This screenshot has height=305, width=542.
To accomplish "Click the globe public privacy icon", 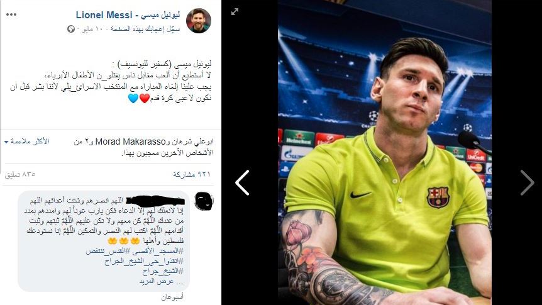I will tap(71, 29).
